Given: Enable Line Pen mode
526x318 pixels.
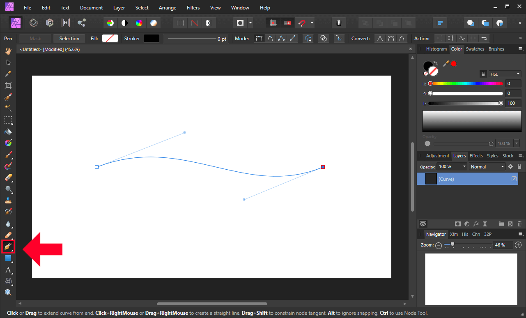Looking at the screenshot, I should point(292,38).
